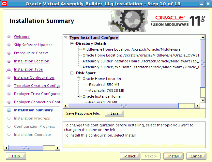Collapse the Oracle Instance Home node
Screen dimensions: 212x162
(78, 96)
